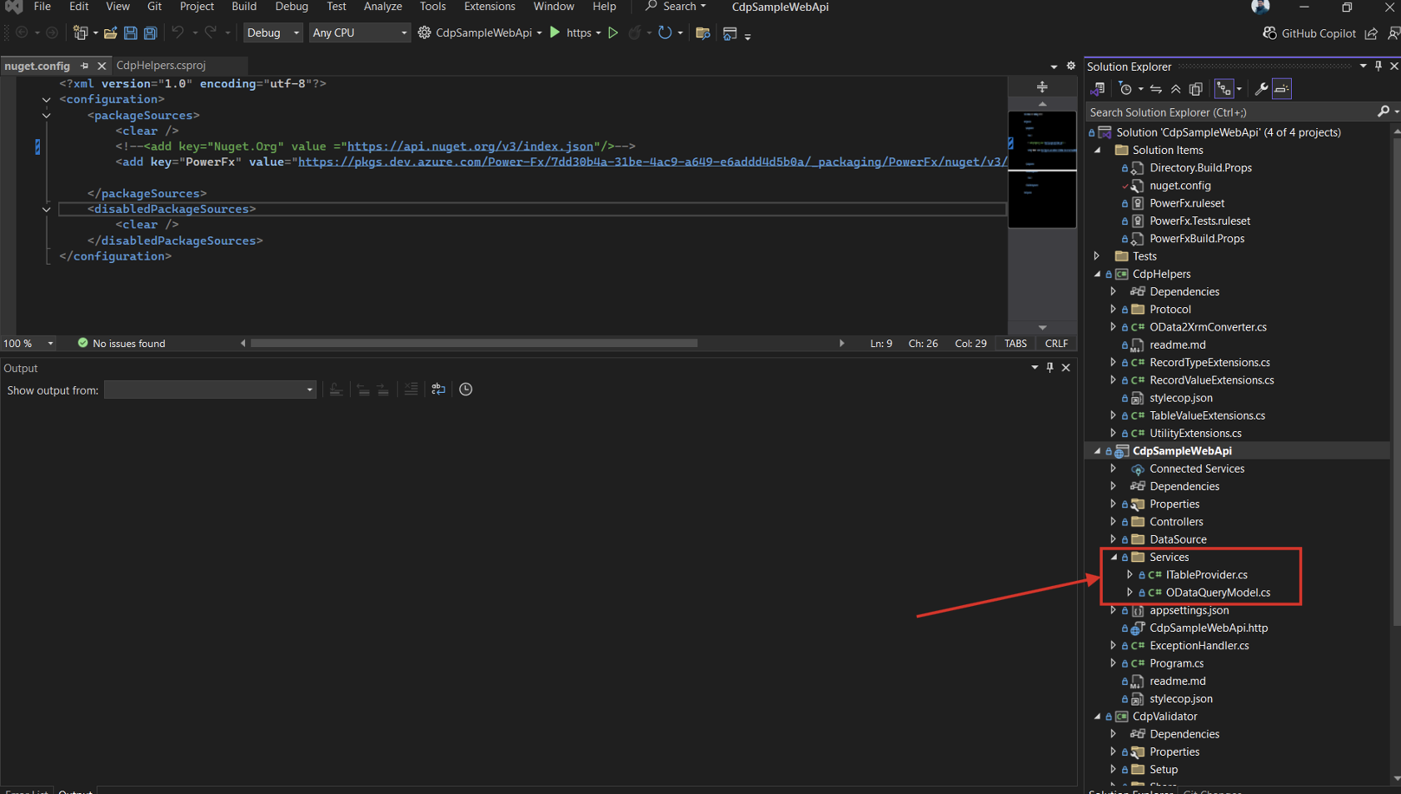Pin the Output panel

pos(1050,367)
